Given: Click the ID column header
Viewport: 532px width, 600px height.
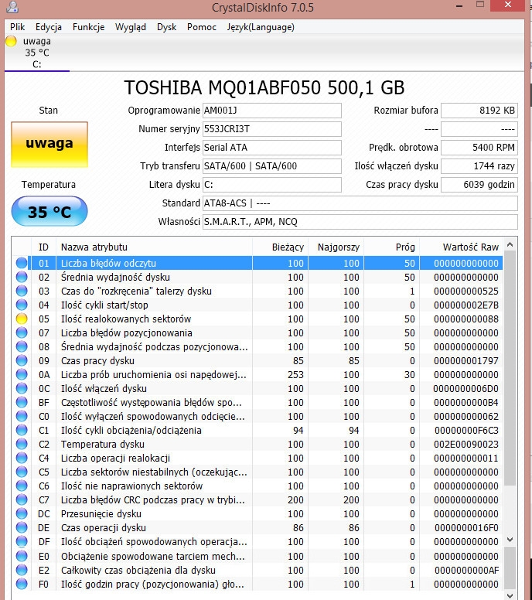Looking at the screenshot, I should [x=43, y=247].
